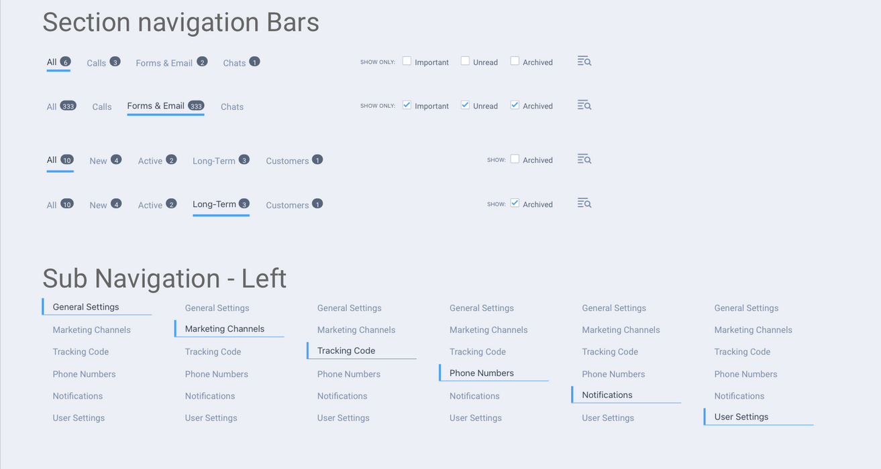Uncheck the checked Important checkbox
881x469 pixels.
tap(407, 105)
